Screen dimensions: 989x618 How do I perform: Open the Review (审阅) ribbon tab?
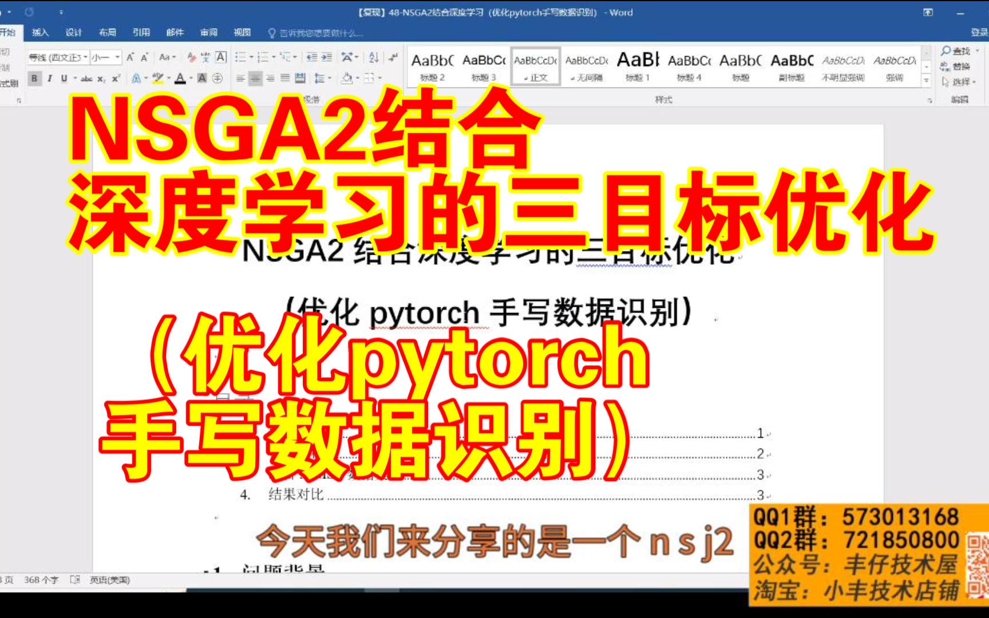[209, 33]
